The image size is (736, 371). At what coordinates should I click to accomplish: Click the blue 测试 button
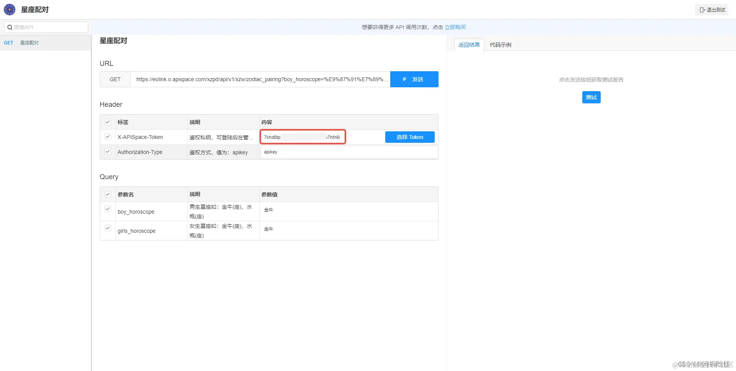591,97
